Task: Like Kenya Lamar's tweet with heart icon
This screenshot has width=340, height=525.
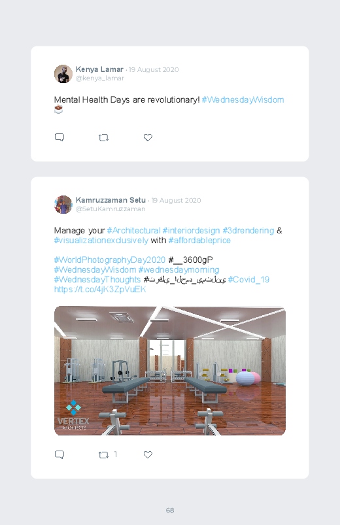Action: [148, 137]
